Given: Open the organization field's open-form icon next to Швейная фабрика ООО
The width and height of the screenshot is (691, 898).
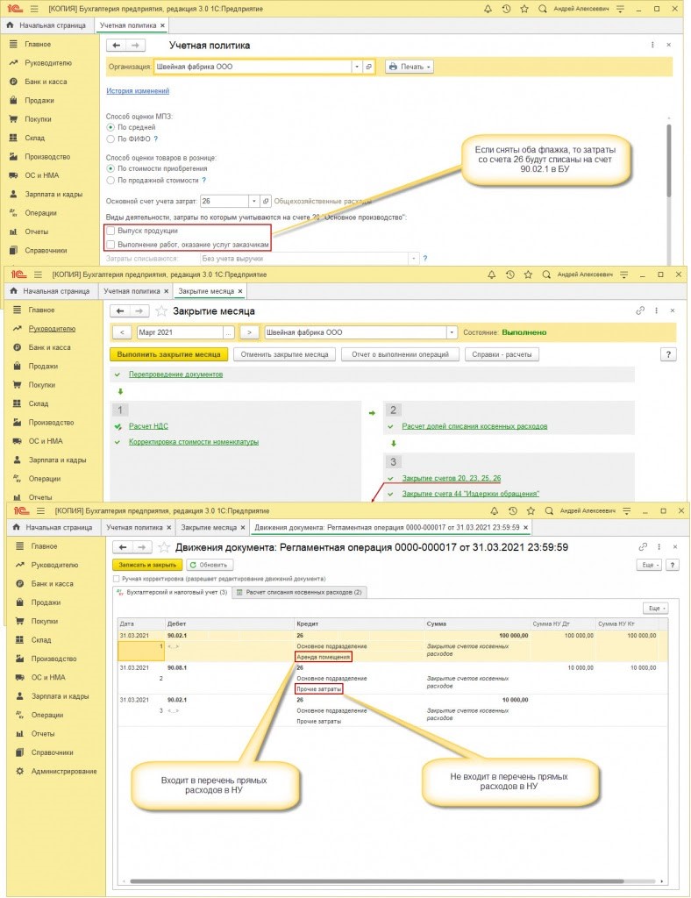Looking at the screenshot, I should (368, 67).
